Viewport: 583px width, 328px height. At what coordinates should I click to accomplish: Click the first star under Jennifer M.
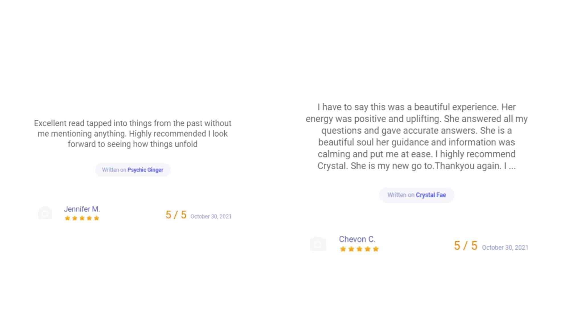click(67, 218)
